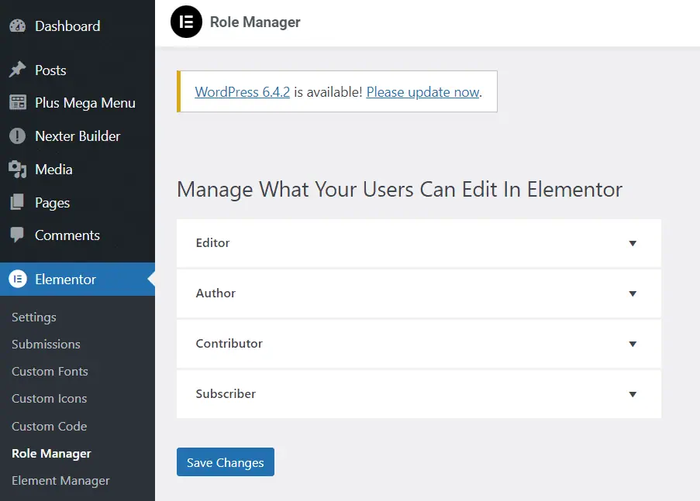Click the Nexter Builder exclamation icon

[x=17, y=136]
